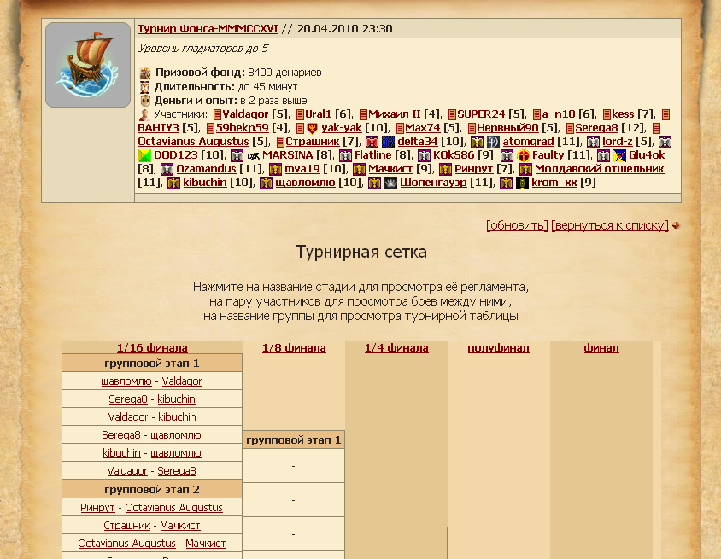Select the '1/4 финала' stage header
Viewport: 721px width, 559px height.
[x=396, y=347]
